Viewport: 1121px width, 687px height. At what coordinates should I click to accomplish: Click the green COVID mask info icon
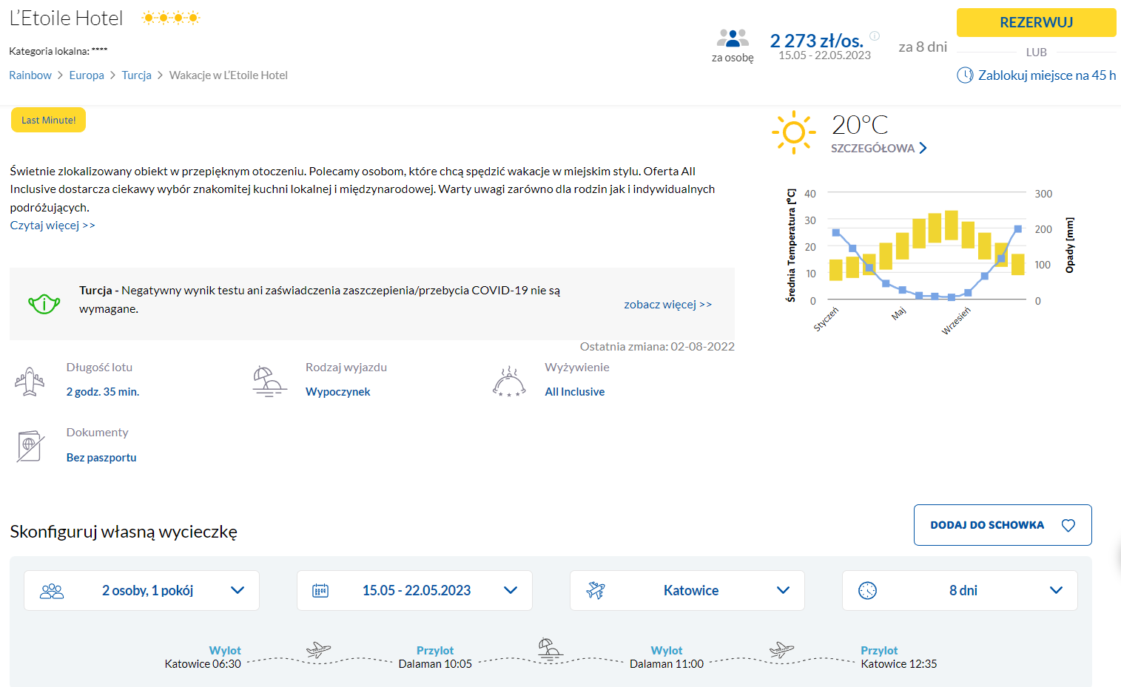[x=44, y=303]
